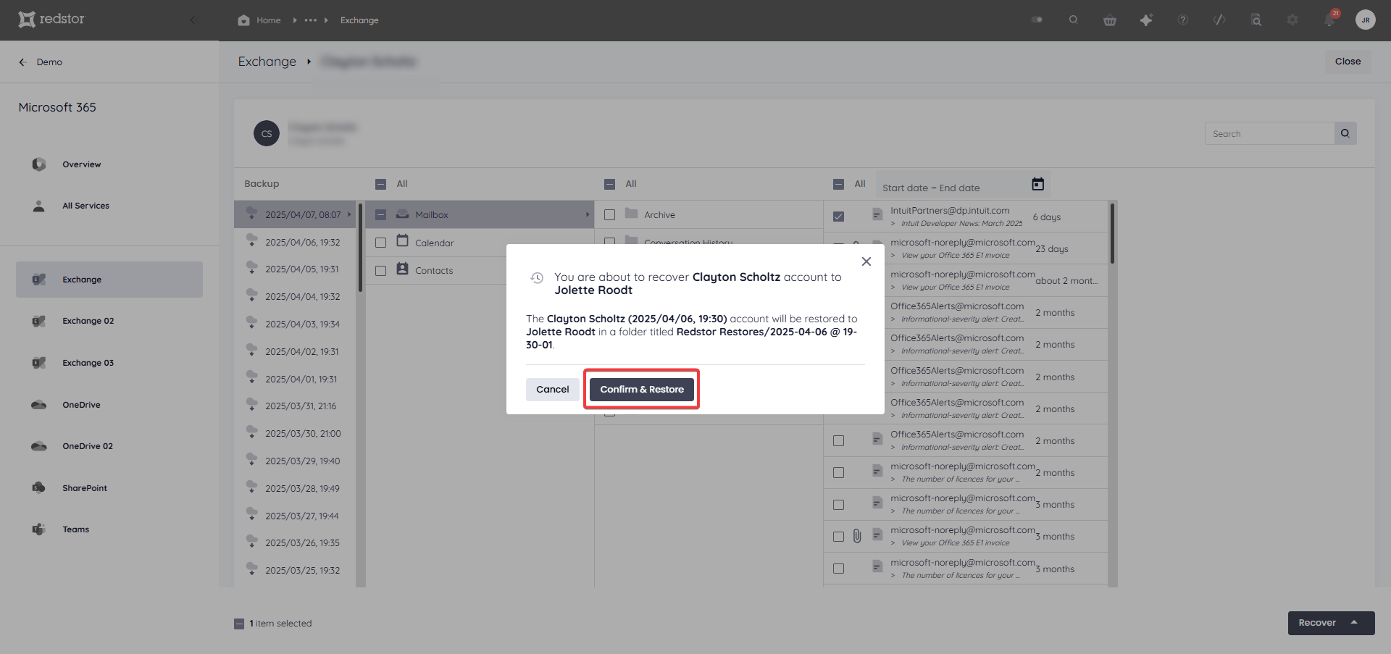Select Exchange 02 in sidebar
Image resolution: width=1391 pixels, height=654 pixels.
[88, 321]
